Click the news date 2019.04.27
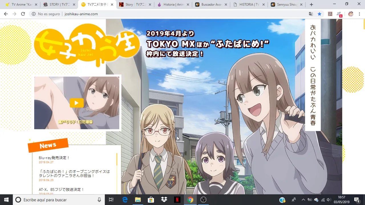 pyautogui.click(x=46, y=162)
